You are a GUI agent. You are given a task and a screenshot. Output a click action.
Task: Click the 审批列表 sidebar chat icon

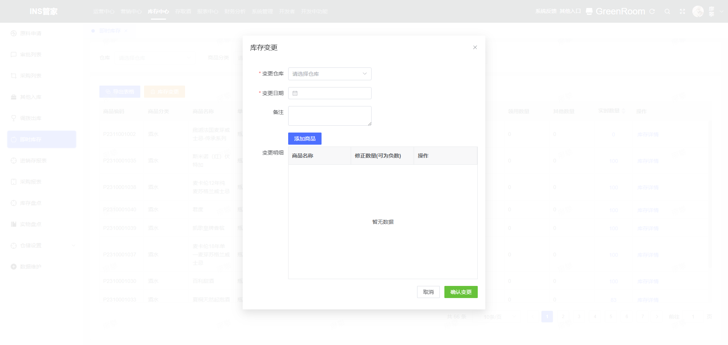(14, 55)
